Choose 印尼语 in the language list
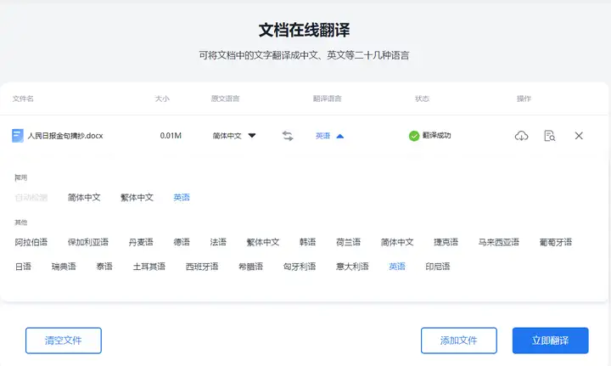This screenshot has height=366, width=611. click(x=438, y=267)
